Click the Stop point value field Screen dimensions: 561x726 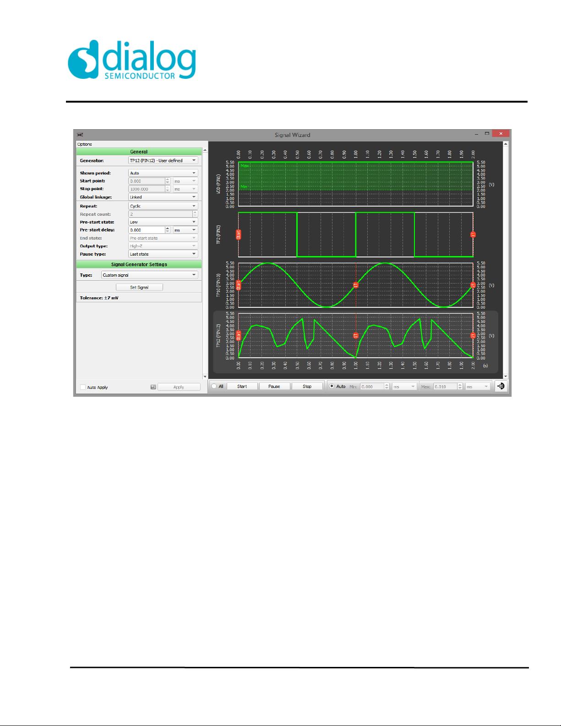[147, 189]
